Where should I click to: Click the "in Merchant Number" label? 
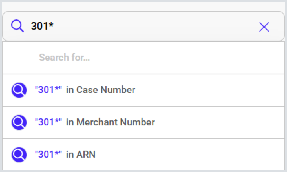point(111,122)
